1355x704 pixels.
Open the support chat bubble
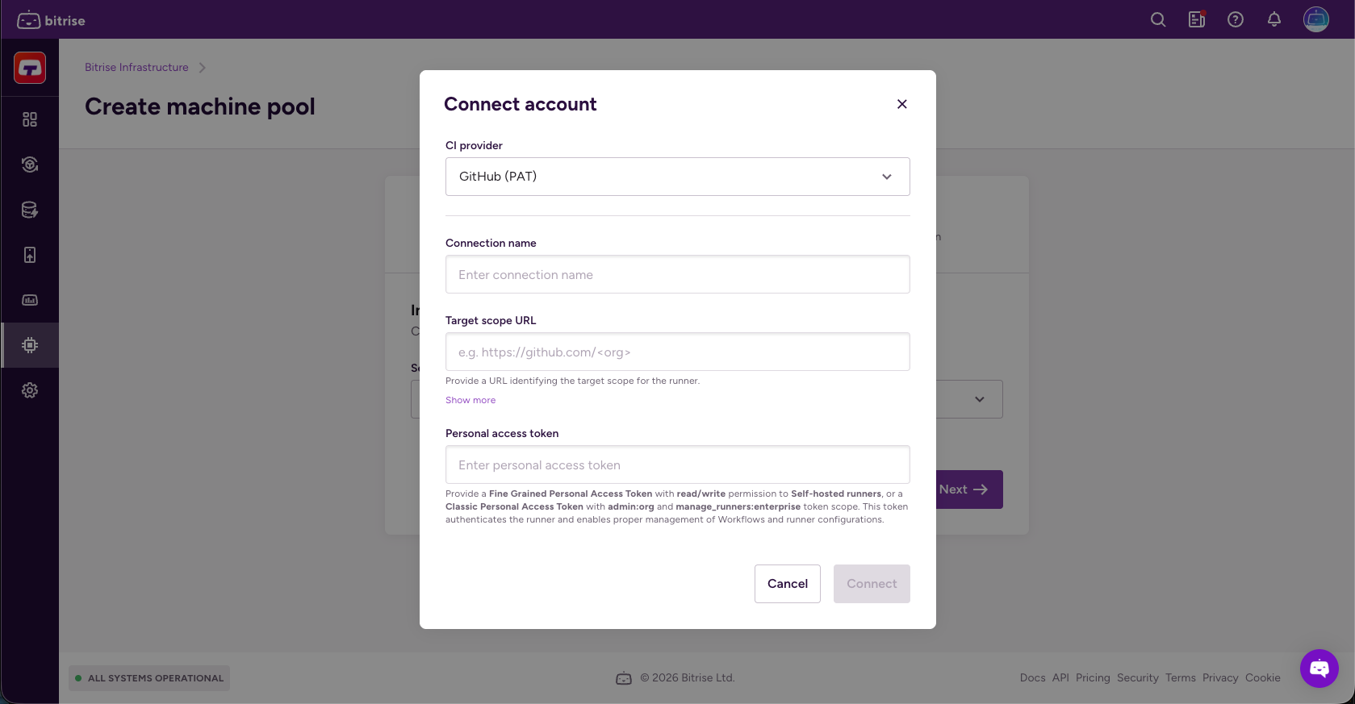tap(1319, 669)
